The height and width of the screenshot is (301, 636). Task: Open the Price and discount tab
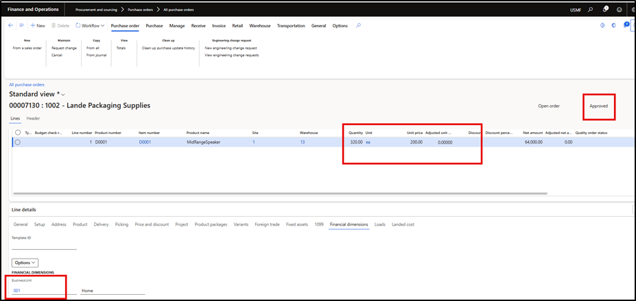click(152, 224)
